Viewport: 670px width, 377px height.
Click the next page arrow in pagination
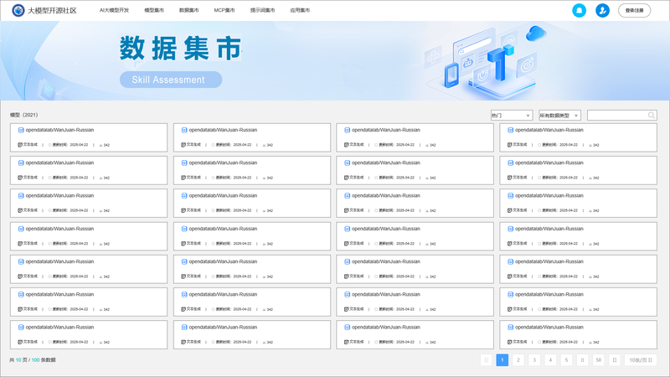pyautogui.click(x=615, y=360)
